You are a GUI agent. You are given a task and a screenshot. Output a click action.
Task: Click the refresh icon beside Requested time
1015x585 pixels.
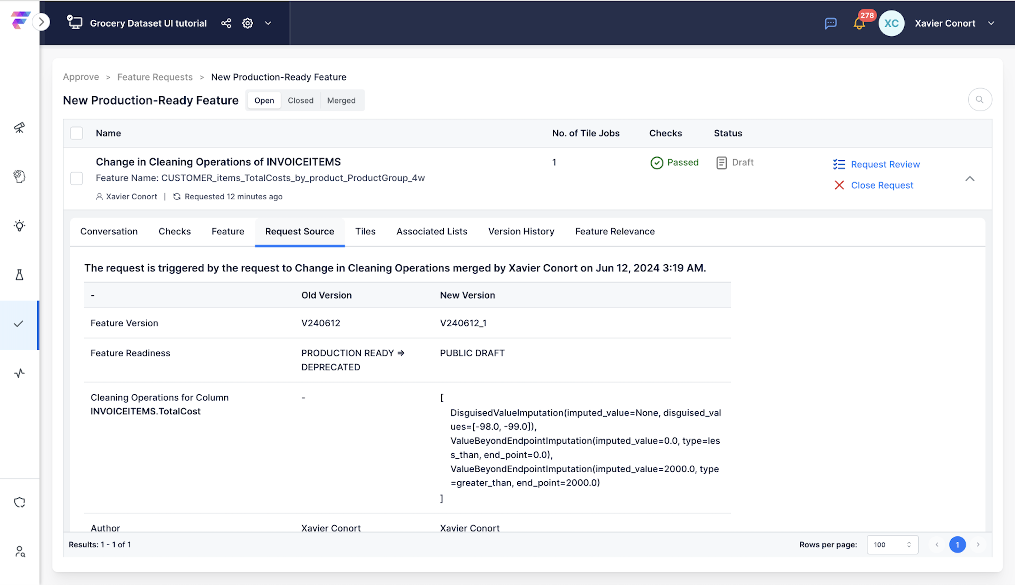pyautogui.click(x=176, y=196)
